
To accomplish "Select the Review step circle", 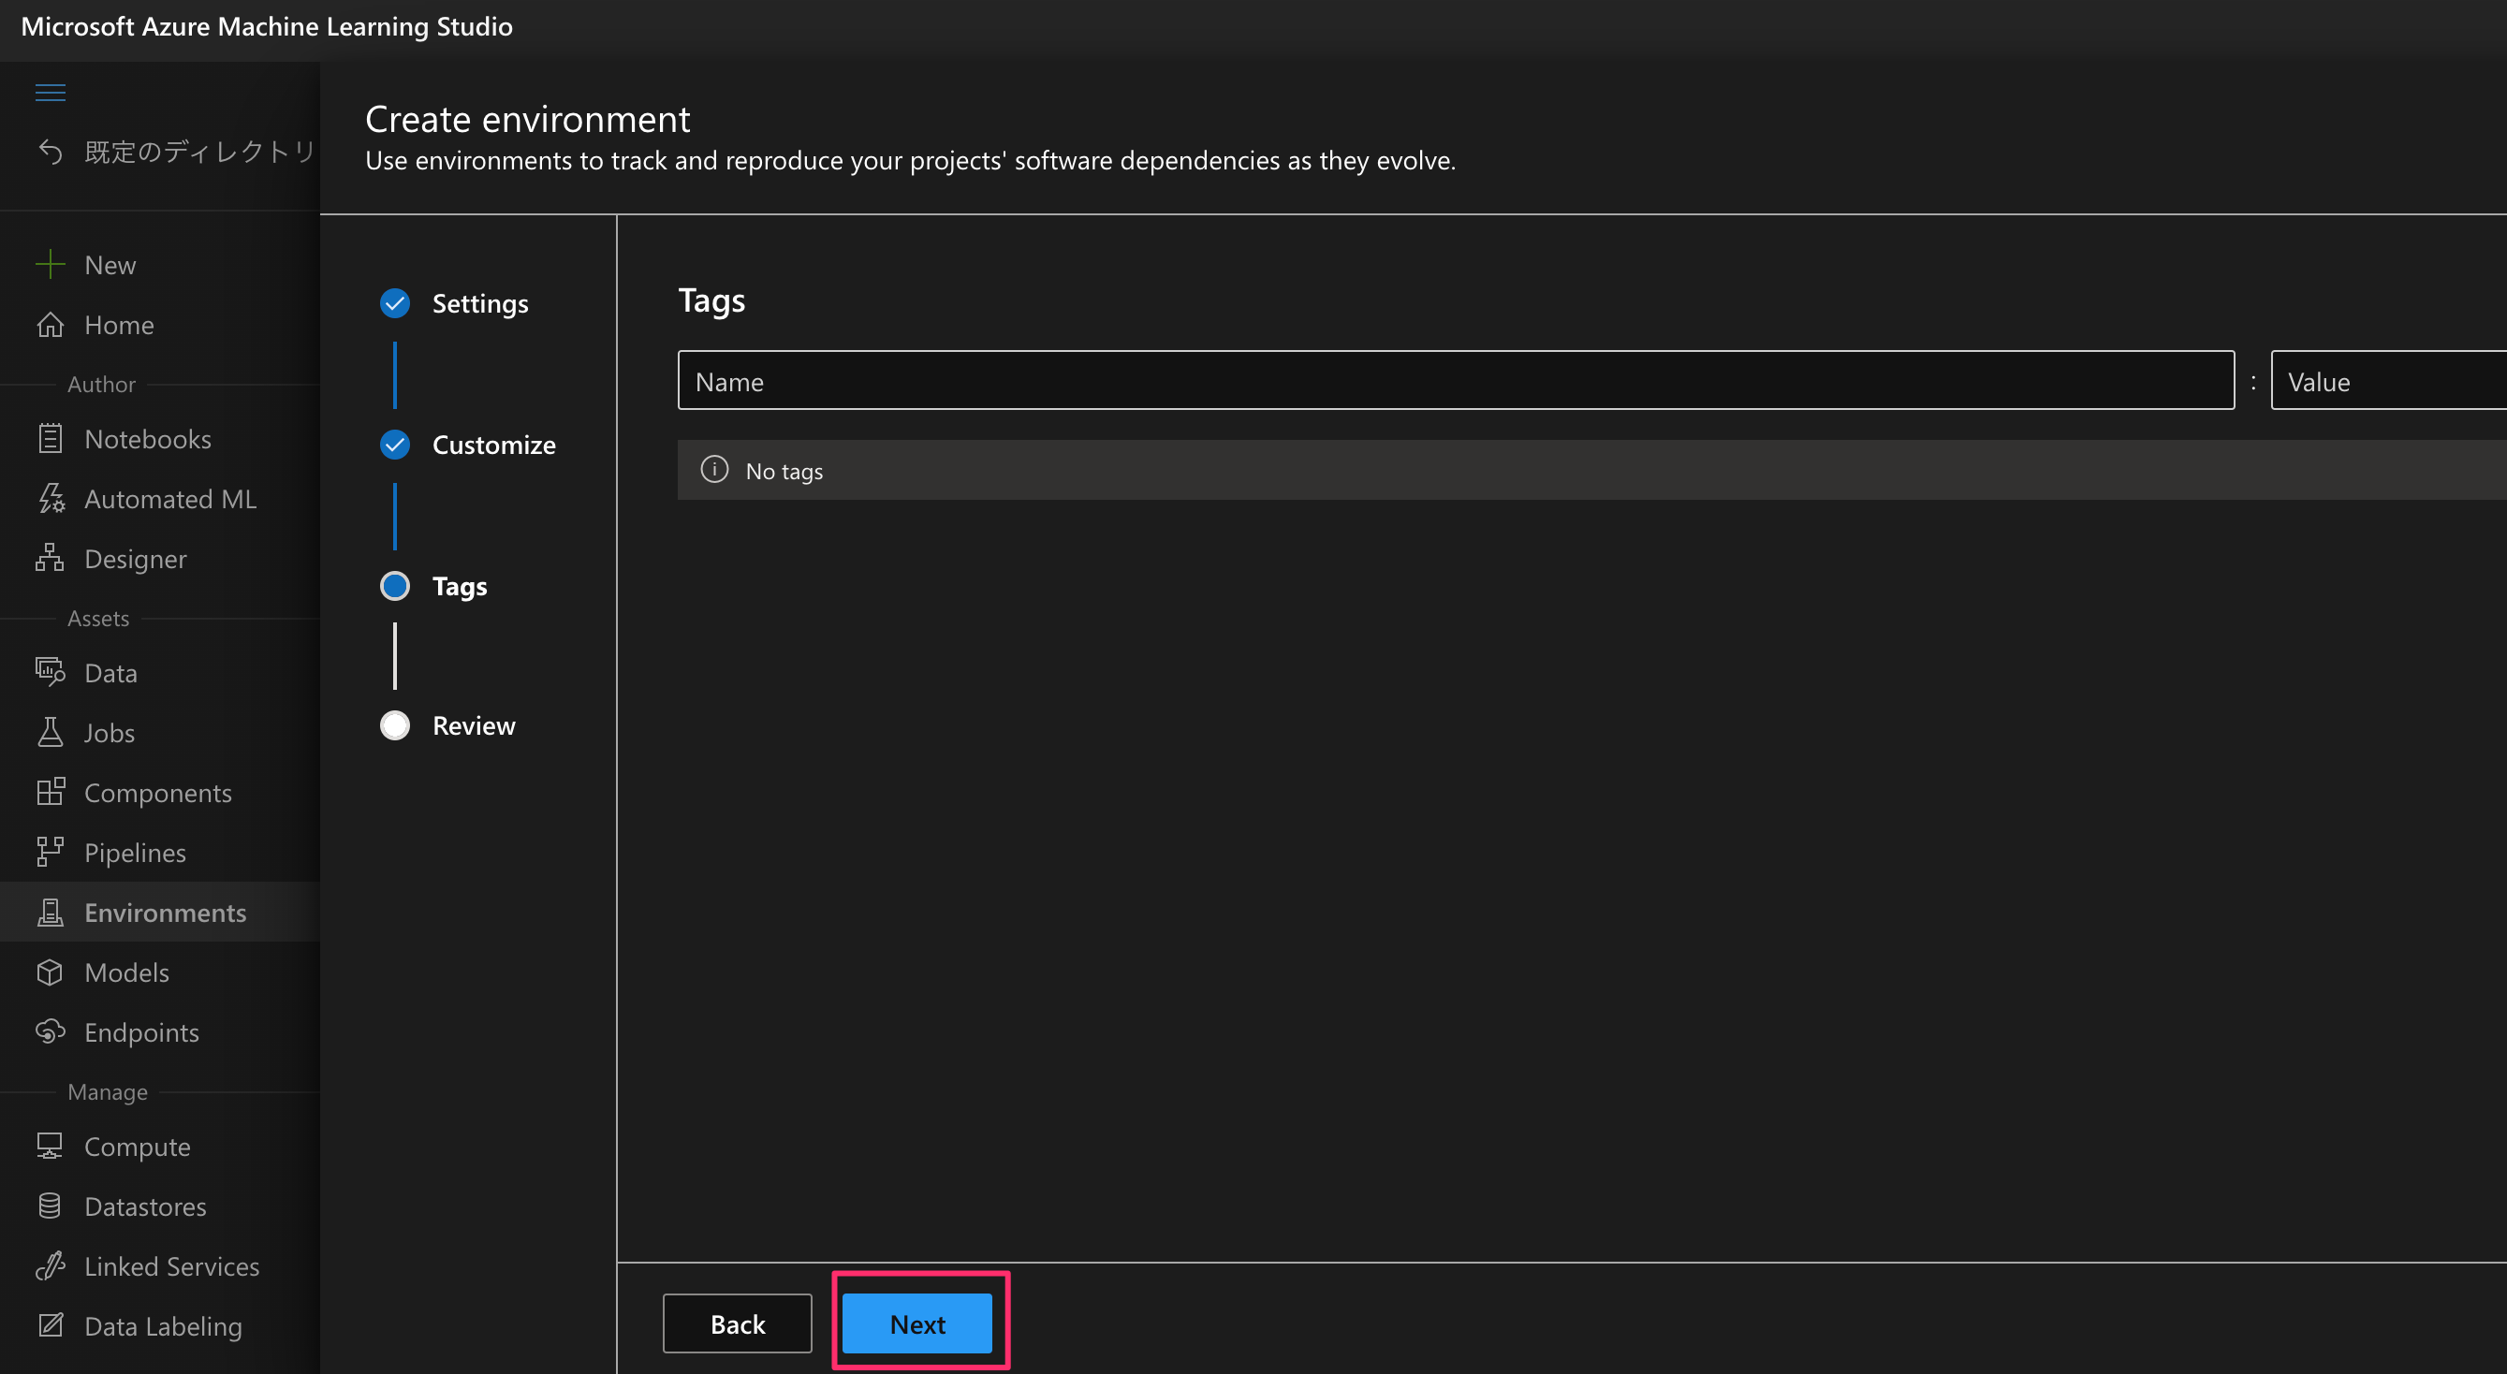I will pos(394,726).
